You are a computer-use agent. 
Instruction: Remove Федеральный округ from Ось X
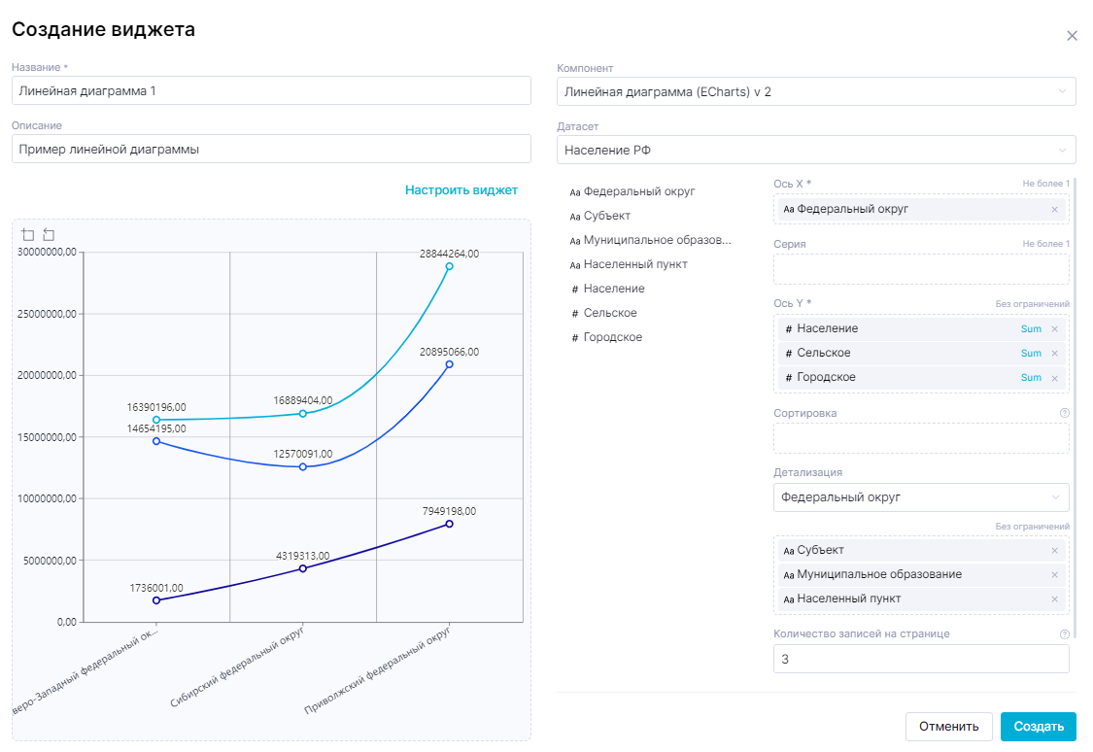1054,209
